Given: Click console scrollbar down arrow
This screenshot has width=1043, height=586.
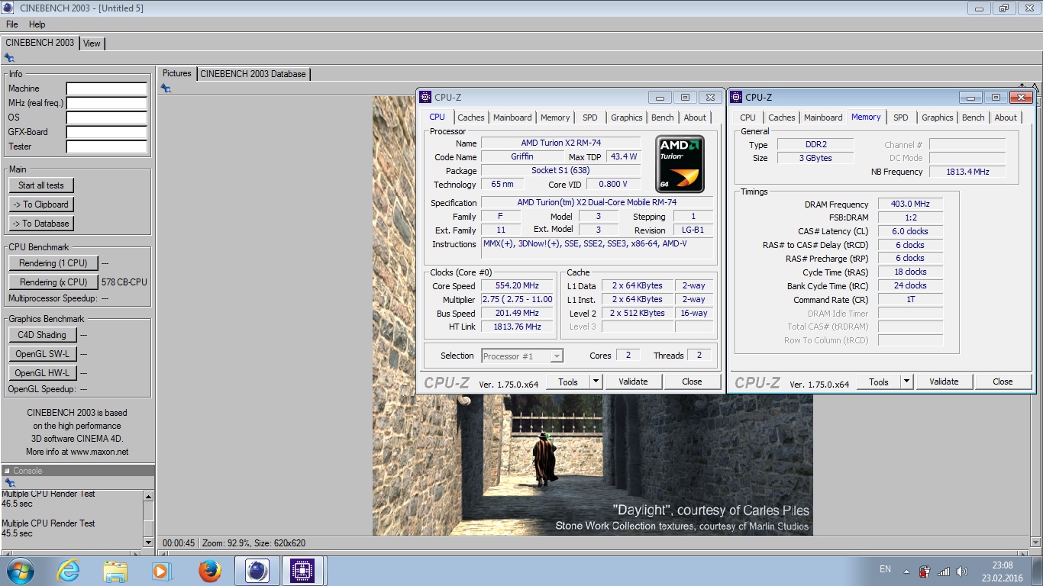Looking at the screenshot, I should click(x=148, y=542).
